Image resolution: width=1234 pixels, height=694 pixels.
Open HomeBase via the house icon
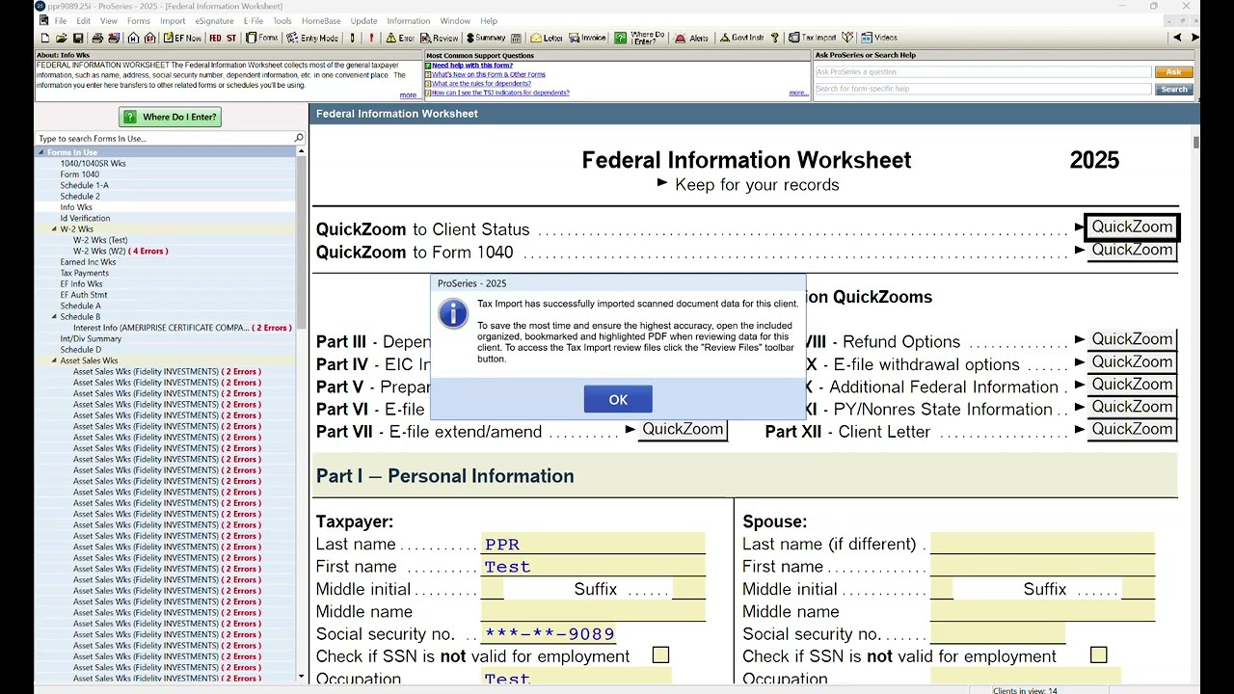[134, 38]
